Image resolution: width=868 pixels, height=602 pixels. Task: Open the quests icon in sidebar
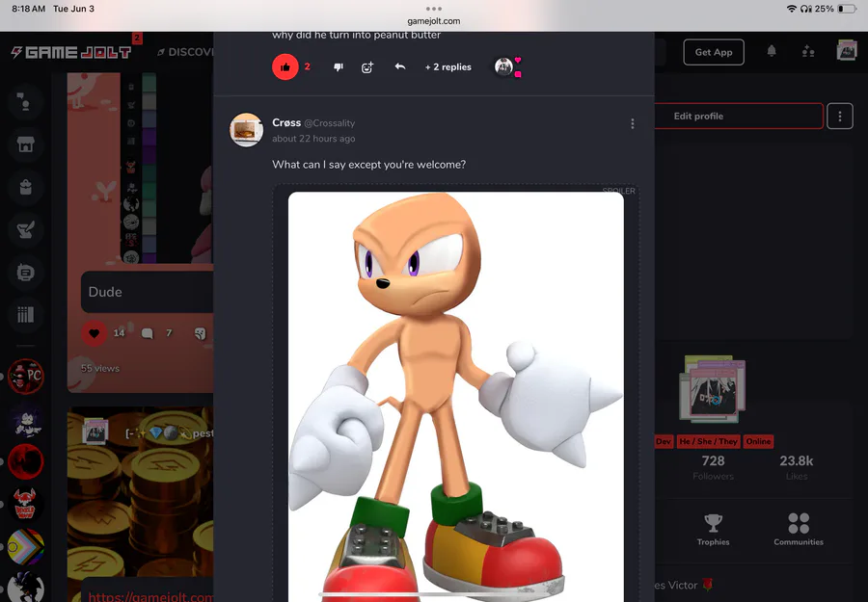point(25,229)
